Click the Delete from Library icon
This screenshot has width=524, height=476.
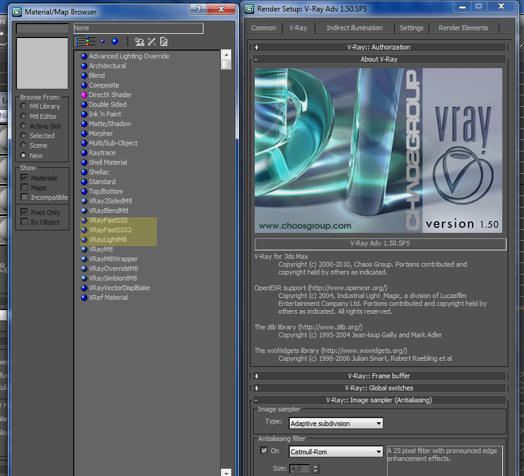point(152,42)
